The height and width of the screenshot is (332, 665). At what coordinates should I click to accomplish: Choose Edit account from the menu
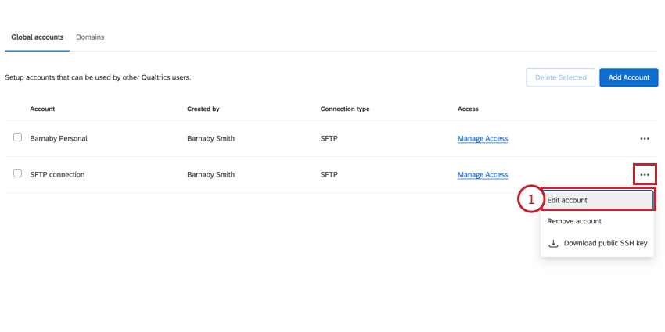598,200
